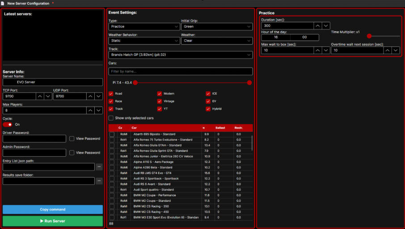The image size is (405, 229).
Task: Browse for Entry List json path
Action: (99, 167)
